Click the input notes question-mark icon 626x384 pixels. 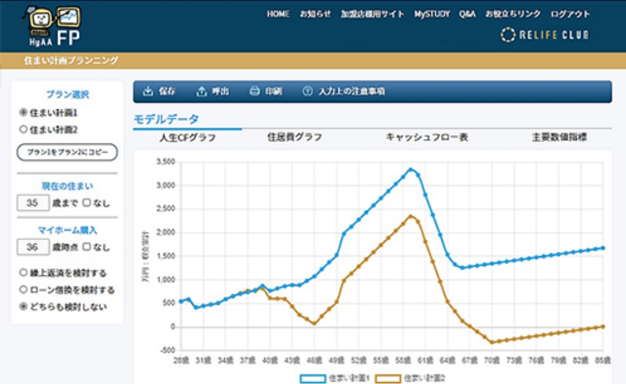click(307, 92)
